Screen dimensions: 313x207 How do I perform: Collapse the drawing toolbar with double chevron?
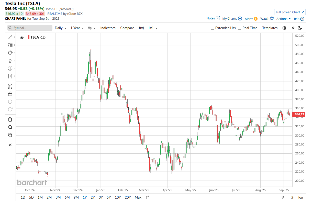click(x=10, y=145)
